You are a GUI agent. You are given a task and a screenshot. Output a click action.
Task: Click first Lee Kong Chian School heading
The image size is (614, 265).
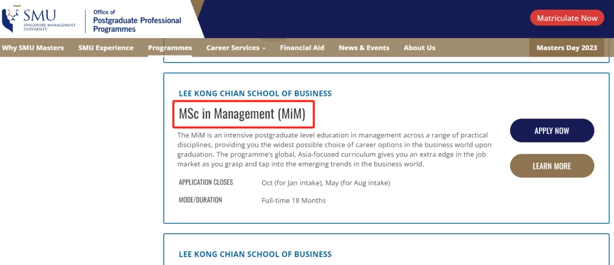pos(255,94)
